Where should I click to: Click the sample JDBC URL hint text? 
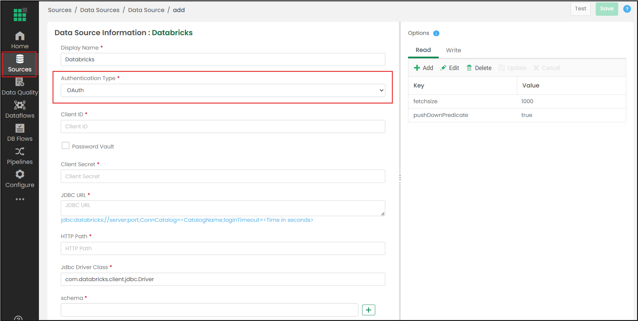tap(187, 220)
